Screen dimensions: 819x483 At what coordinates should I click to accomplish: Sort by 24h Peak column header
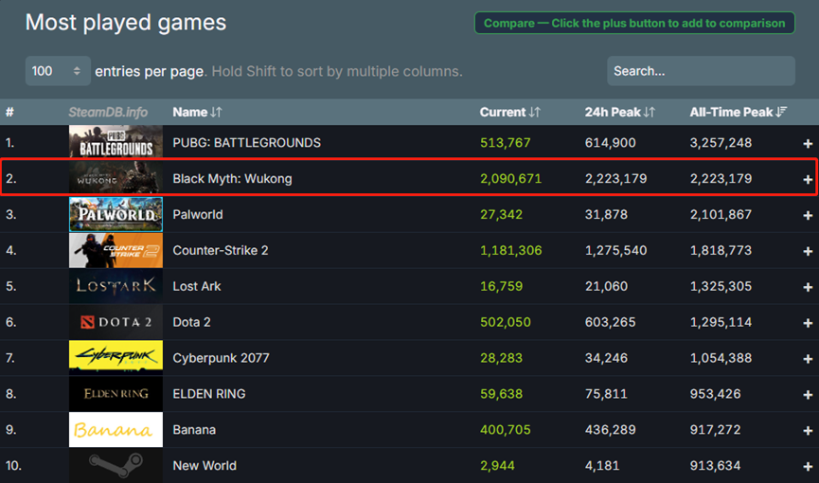point(619,112)
